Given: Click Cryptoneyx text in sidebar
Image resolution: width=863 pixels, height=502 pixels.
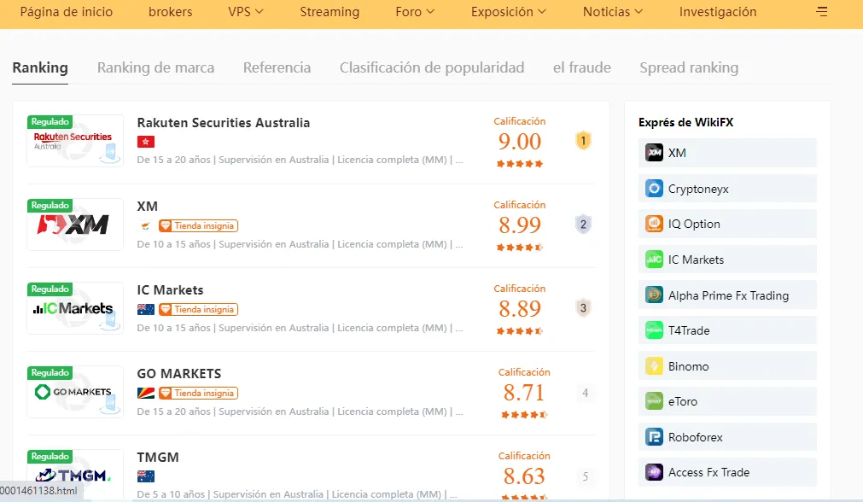Looking at the screenshot, I should 698,189.
